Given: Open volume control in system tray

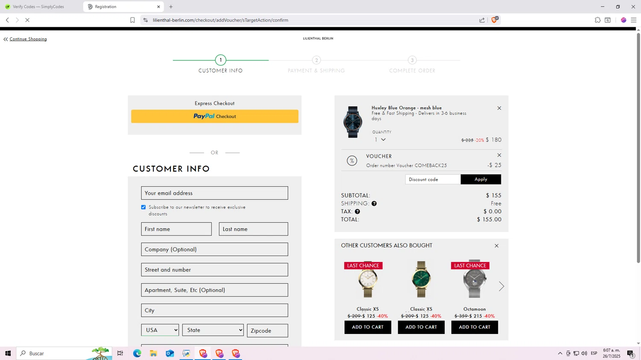Looking at the screenshot, I should [x=584, y=353].
